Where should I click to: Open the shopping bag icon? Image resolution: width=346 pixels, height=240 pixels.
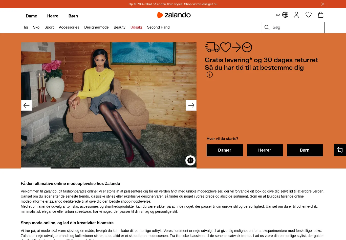point(321,15)
